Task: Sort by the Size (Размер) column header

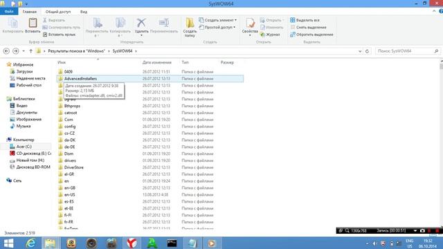Action: (227, 62)
